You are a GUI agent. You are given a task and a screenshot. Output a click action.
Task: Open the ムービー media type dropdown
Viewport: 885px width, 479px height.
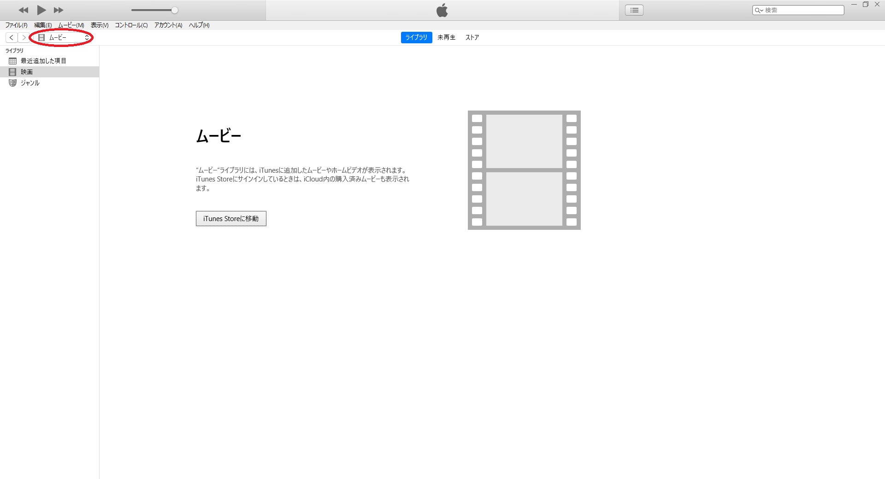[x=63, y=38]
